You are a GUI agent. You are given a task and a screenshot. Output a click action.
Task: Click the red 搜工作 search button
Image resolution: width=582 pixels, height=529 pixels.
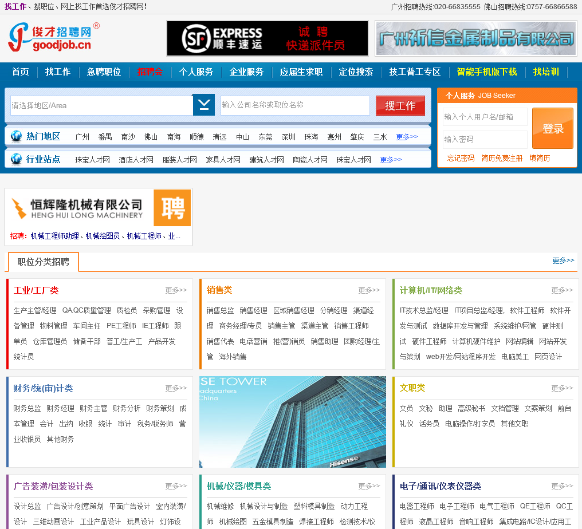(400, 106)
